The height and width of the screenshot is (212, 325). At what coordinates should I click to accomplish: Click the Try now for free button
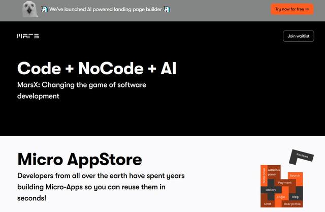pos(292,9)
